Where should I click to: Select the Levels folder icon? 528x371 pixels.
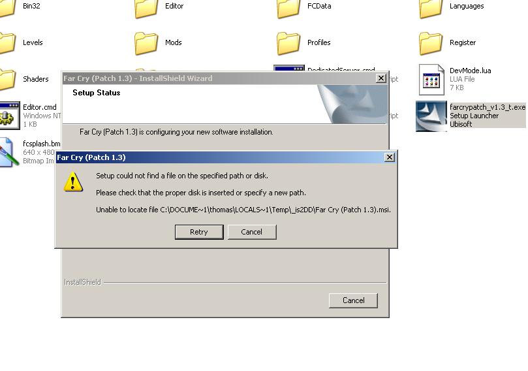(x=7, y=43)
